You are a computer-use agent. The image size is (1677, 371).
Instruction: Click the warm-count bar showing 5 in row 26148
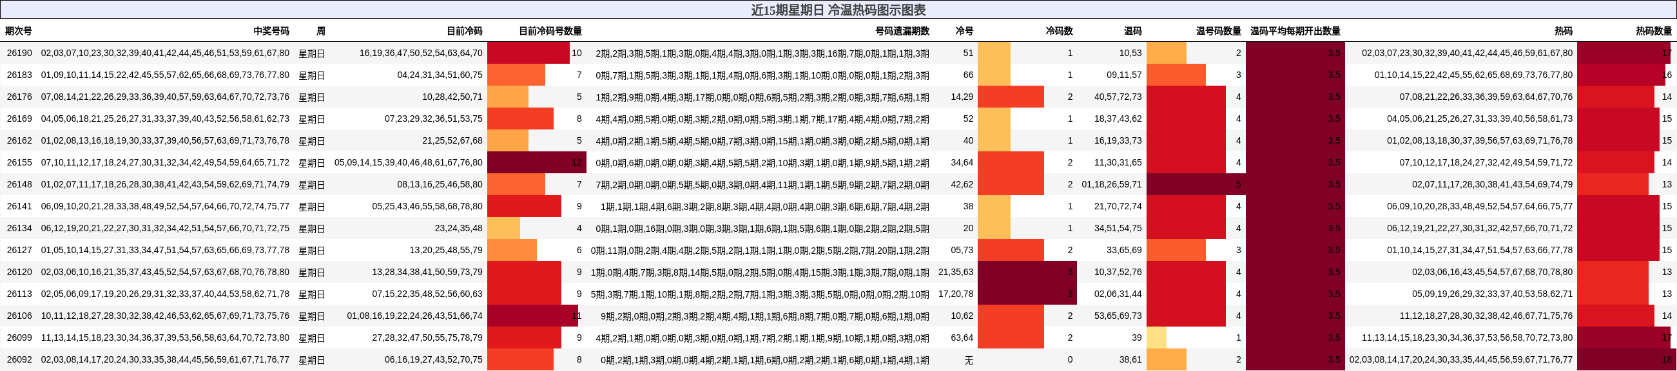pos(1196,184)
